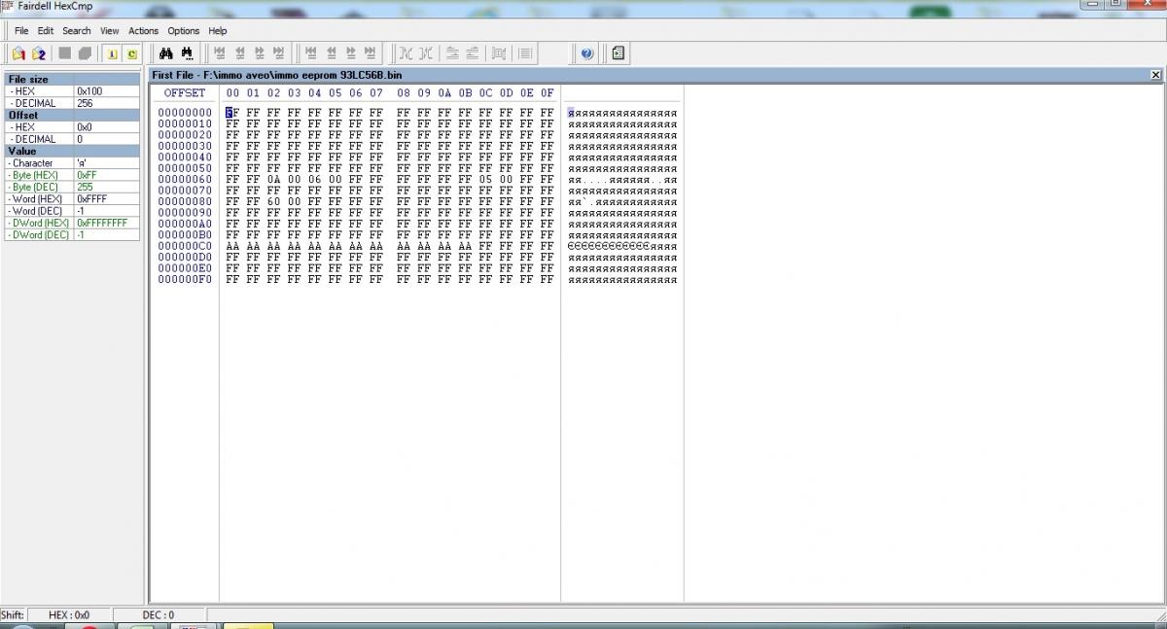1167x629 pixels.
Task: Click Word (HEX) value 0xFFFF
Action: point(107,198)
